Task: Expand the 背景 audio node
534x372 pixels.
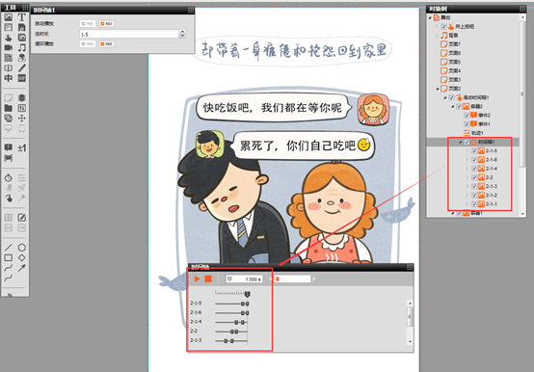Action: pyautogui.click(x=438, y=36)
